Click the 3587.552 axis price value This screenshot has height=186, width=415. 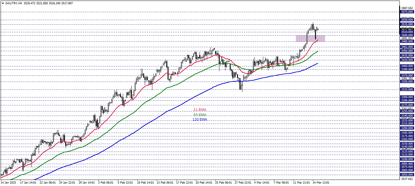(x=407, y=8)
